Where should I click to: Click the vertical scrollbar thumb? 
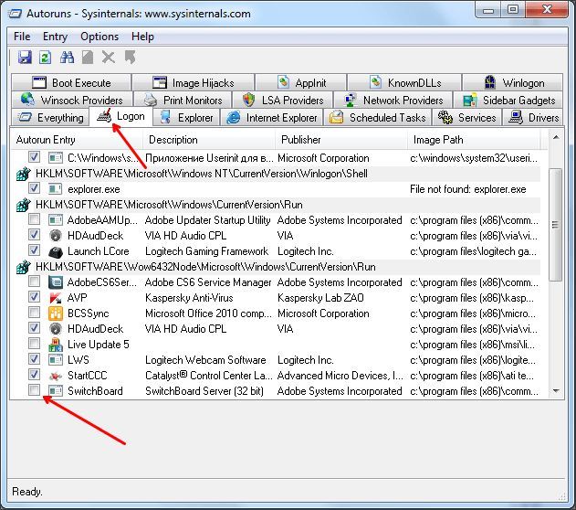[555, 225]
